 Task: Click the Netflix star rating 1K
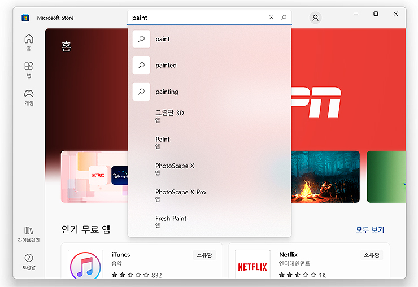[x=303, y=275]
